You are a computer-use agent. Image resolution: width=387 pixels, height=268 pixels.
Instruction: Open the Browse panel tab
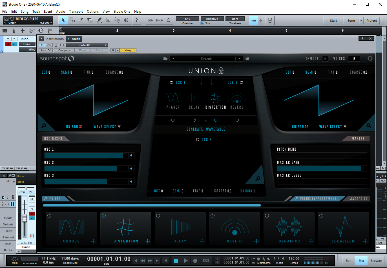(376, 261)
